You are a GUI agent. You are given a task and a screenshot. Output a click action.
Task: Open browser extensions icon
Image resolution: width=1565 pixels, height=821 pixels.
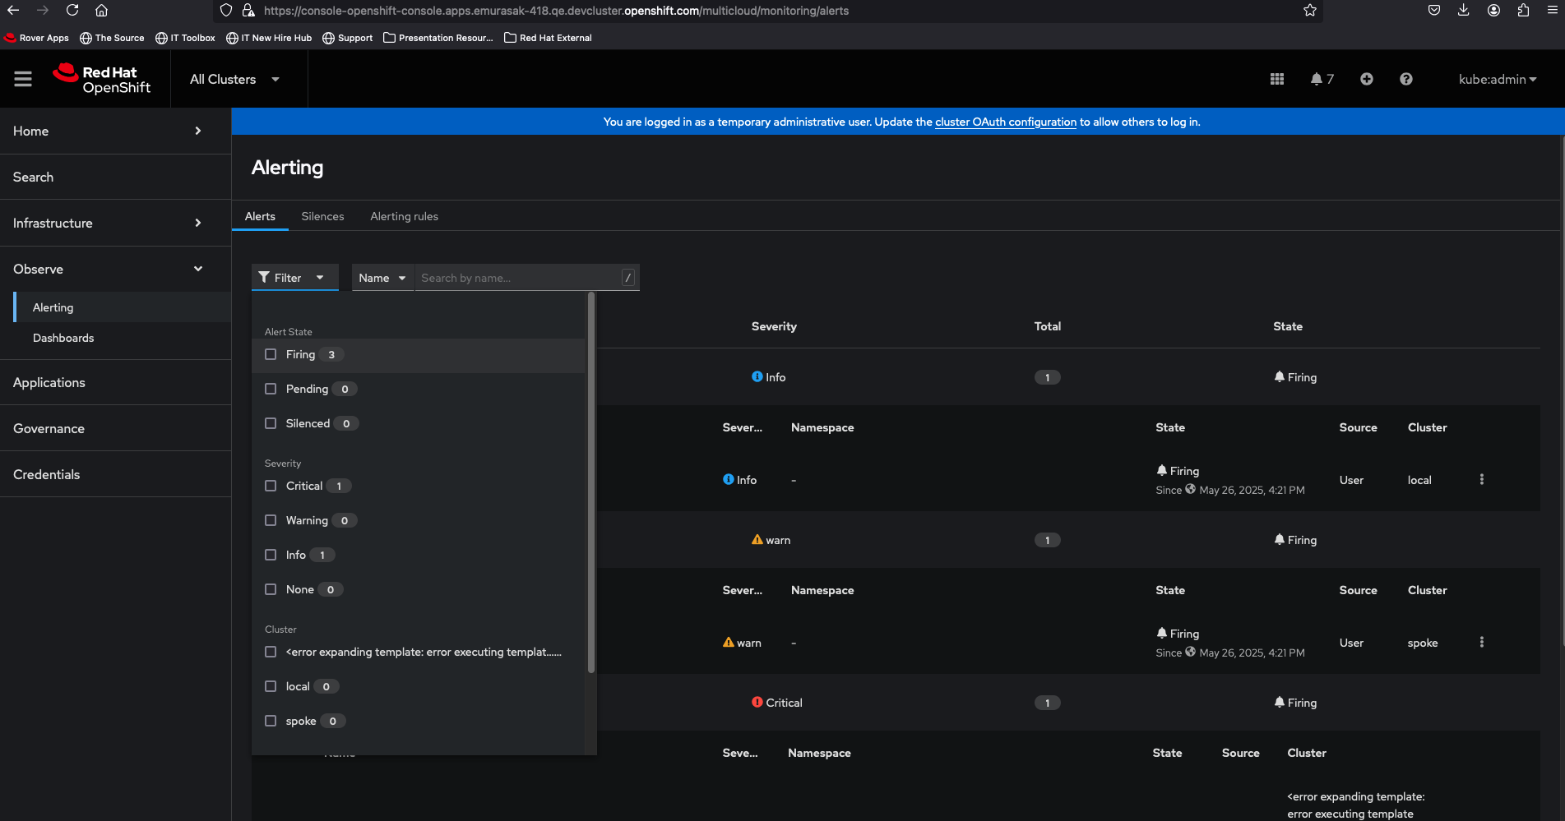pyautogui.click(x=1523, y=11)
